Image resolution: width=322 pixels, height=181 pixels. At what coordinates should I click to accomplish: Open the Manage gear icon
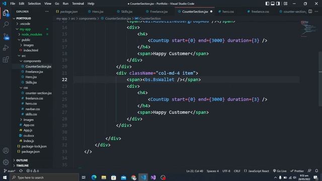click(x=6, y=162)
